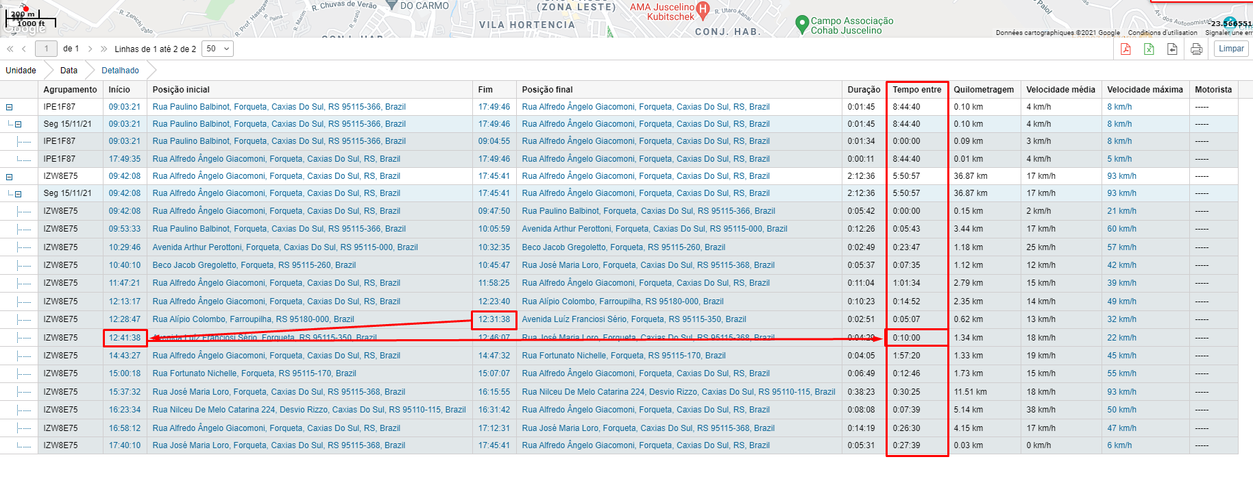Jump to the last results page
The height and width of the screenshot is (492, 1253).
[104, 49]
